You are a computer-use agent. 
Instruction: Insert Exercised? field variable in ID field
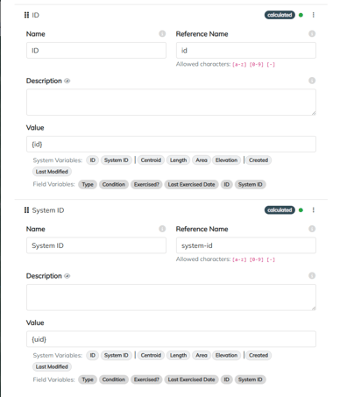pyautogui.click(x=146, y=184)
